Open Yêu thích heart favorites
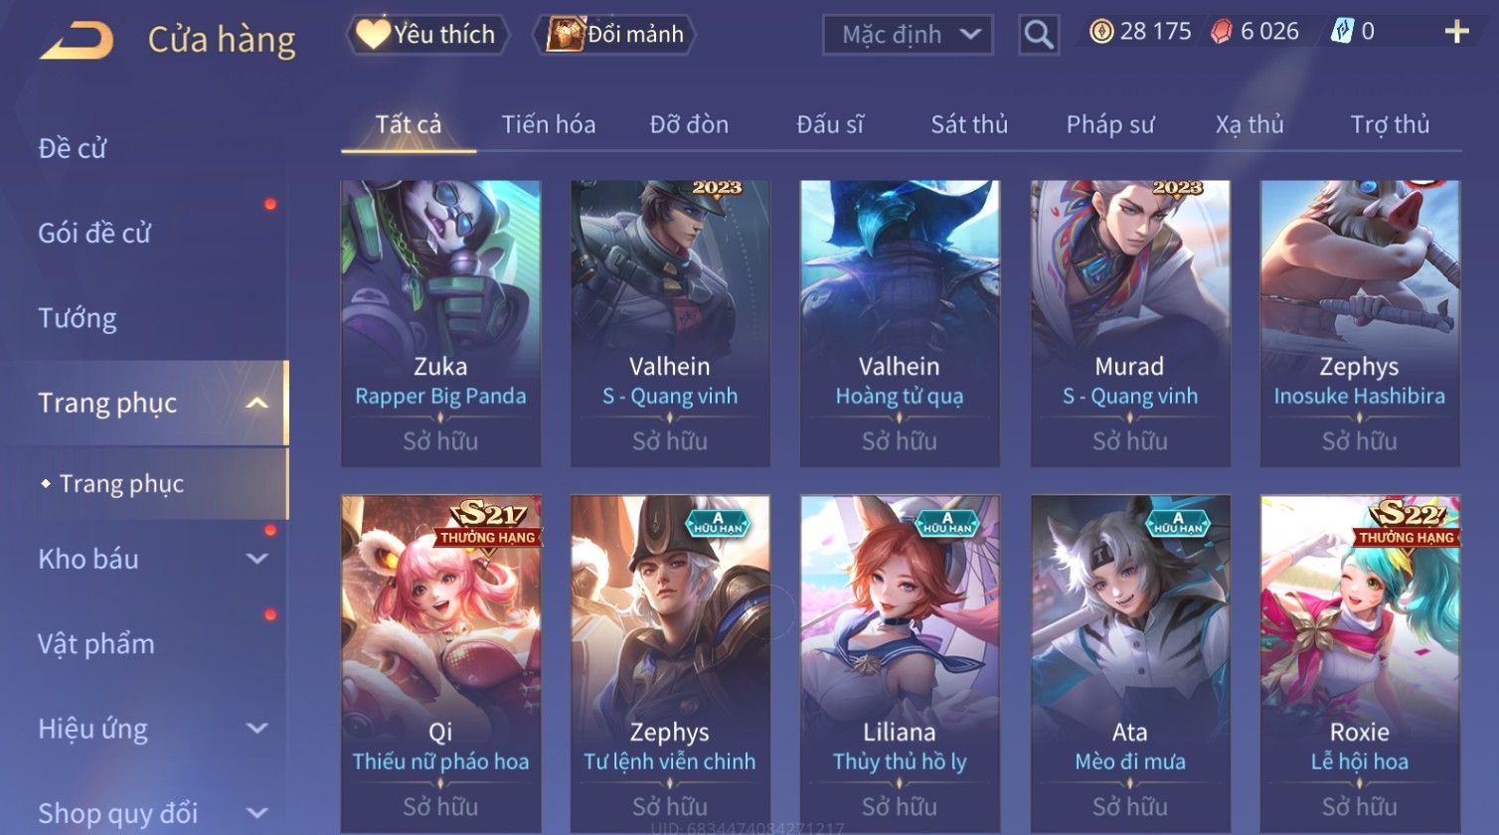 [427, 35]
